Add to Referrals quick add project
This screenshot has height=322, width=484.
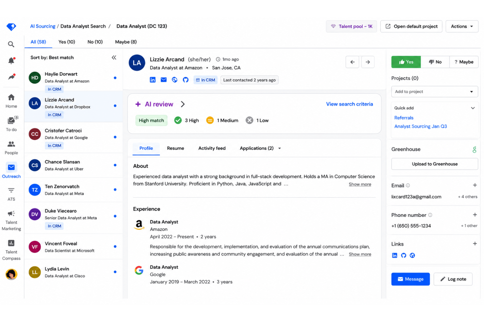click(x=404, y=118)
